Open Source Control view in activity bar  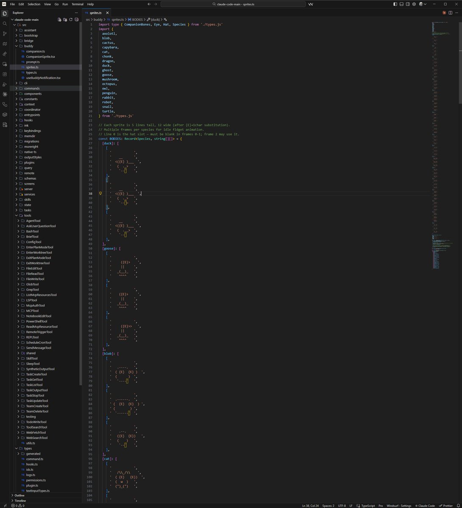tap(5, 33)
